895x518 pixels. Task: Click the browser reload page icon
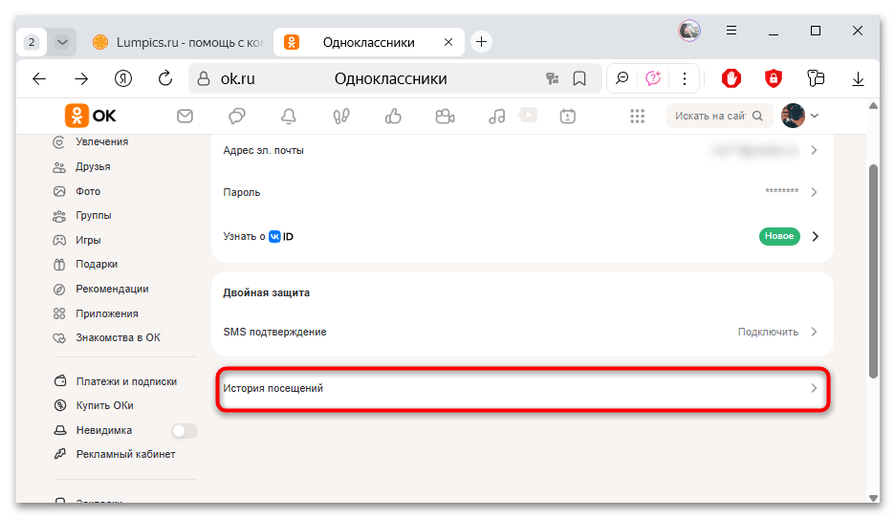tap(165, 78)
